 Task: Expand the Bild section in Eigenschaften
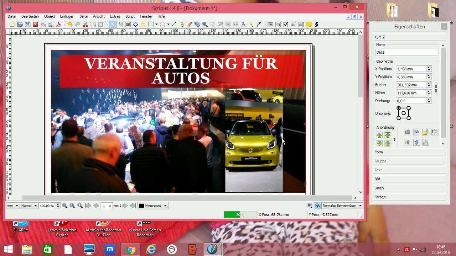point(410,179)
